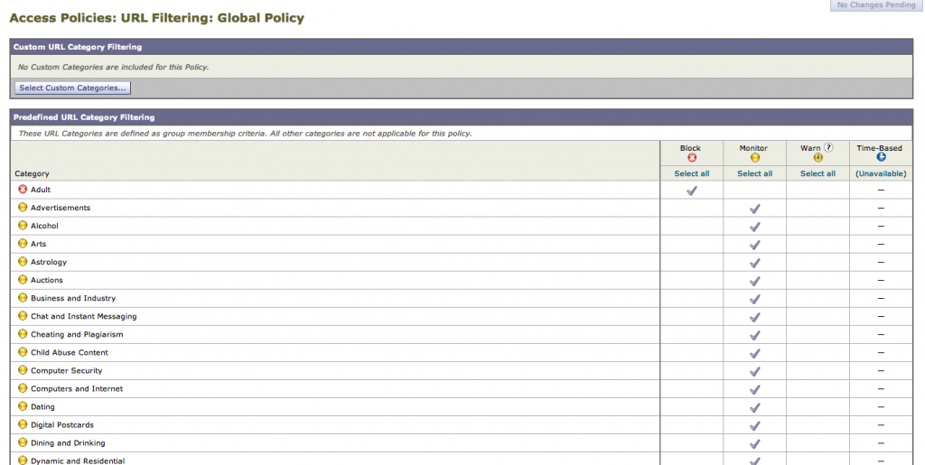Click Select all under Block column
Screen dimensions: 925x465
point(692,173)
